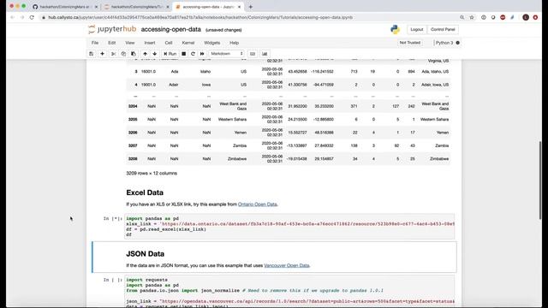Run the selected cell
This screenshot has width=548, height=308.
(170, 54)
